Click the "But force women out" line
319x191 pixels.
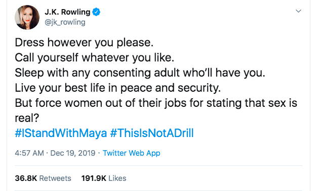156,103
